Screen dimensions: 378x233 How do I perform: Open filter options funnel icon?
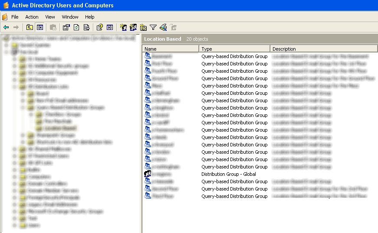click(153, 27)
